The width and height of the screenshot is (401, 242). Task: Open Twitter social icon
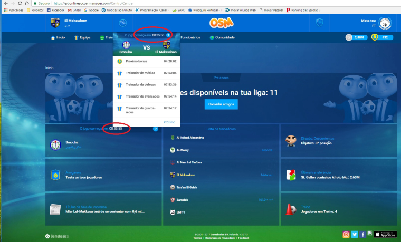(355, 234)
